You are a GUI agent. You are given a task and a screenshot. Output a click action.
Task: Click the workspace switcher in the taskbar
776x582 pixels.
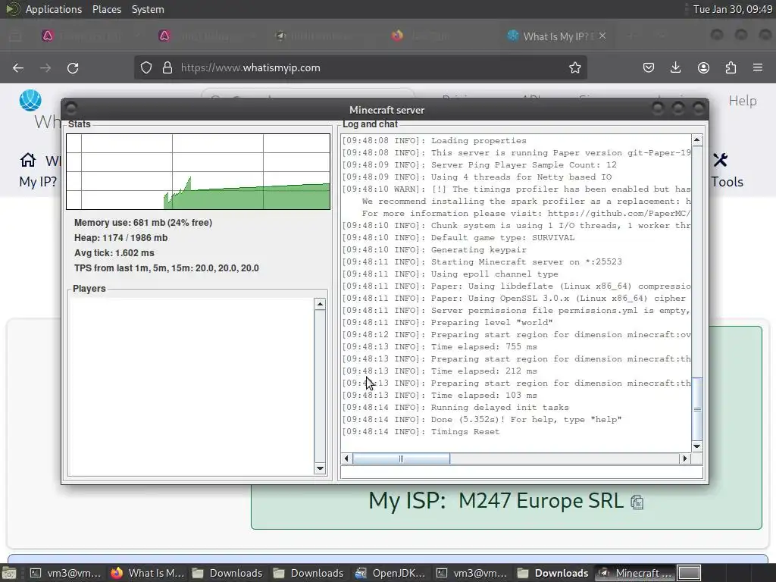point(689,573)
